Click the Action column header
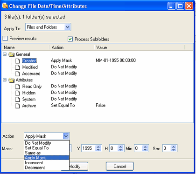Viewport: 196px width, 174px height. [72, 47]
